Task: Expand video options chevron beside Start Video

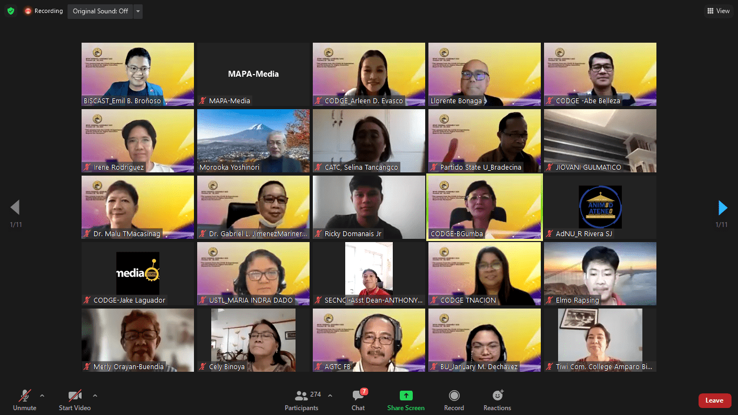Action: pos(95,395)
